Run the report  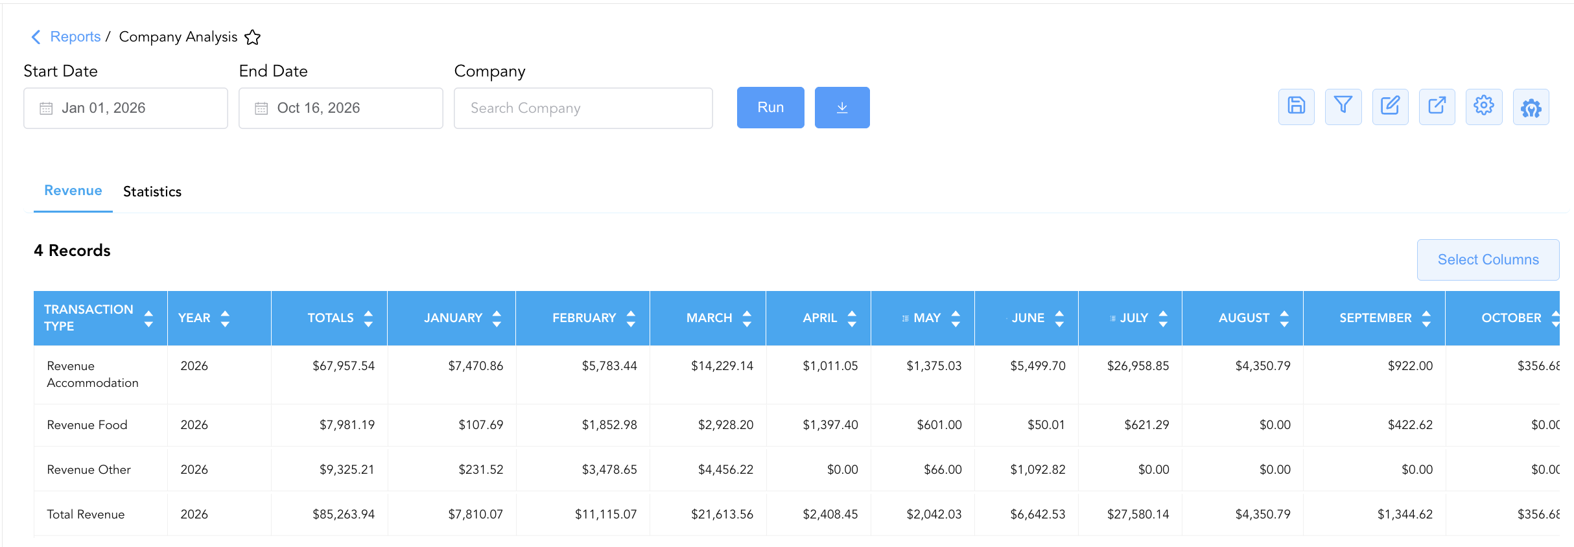point(771,108)
